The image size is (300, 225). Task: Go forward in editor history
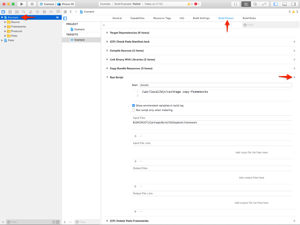point(76,12)
